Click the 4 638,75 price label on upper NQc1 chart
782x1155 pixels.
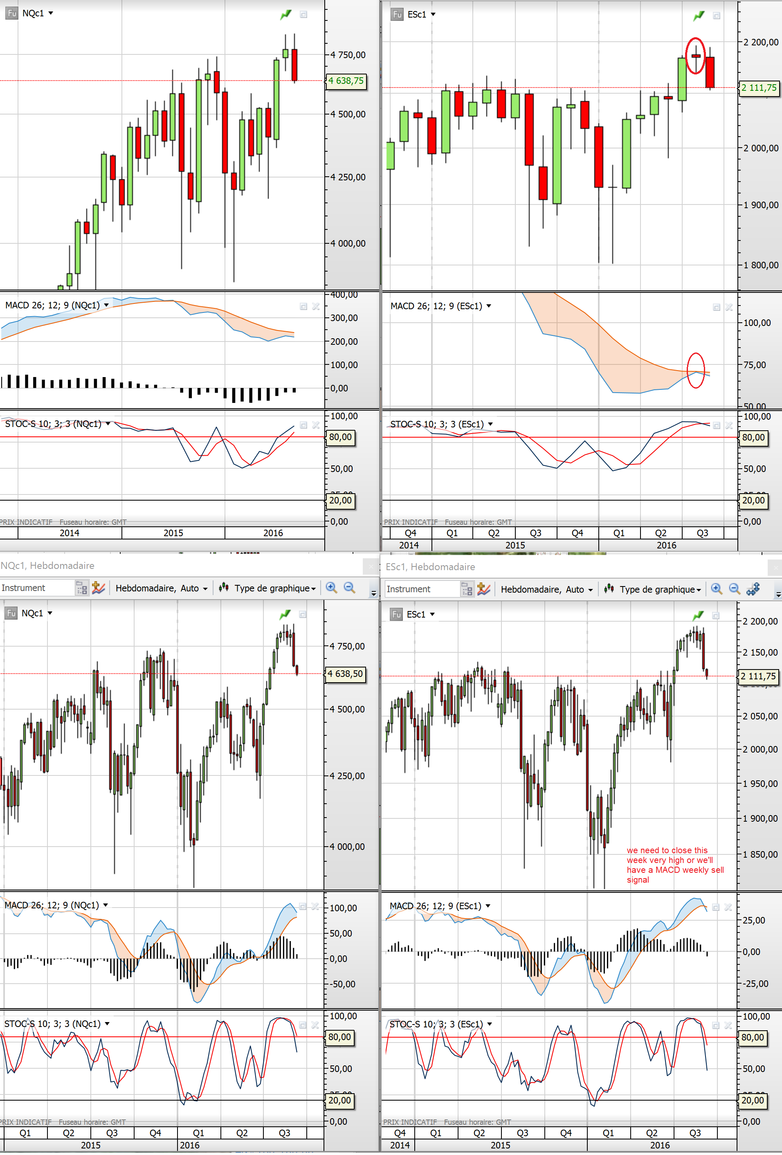(x=346, y=81)
